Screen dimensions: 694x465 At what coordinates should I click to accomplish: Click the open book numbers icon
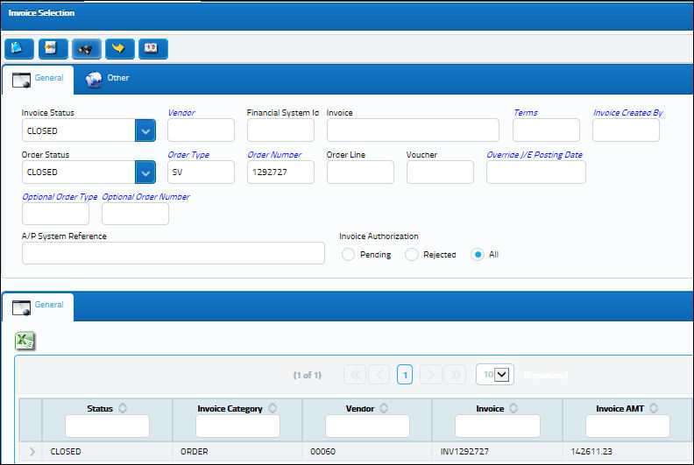(153, 49)
